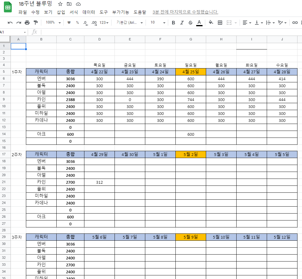Open the 데이터 menu
Viewport: 302px width, 279px height.
pos(89,12)
